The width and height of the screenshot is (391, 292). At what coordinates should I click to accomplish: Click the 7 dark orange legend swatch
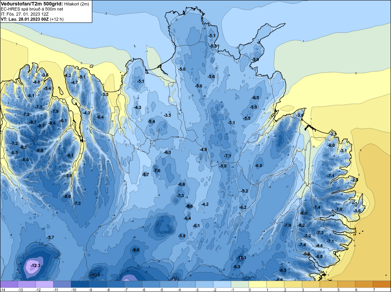coord(382,284)
